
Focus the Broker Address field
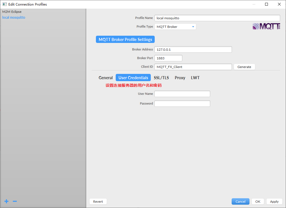(x=193, y=49)
